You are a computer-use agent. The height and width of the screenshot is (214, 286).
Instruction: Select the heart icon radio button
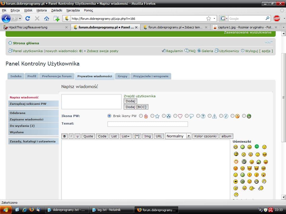pos(175,116)
